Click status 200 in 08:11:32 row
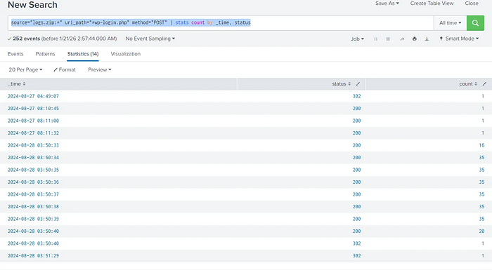 [x=357, y=133]
